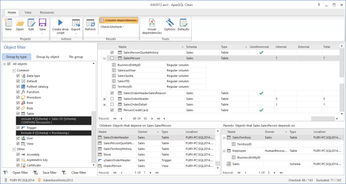Click the Export icon
This screenshot has width=346, height=184.
(x=76, y=23)
